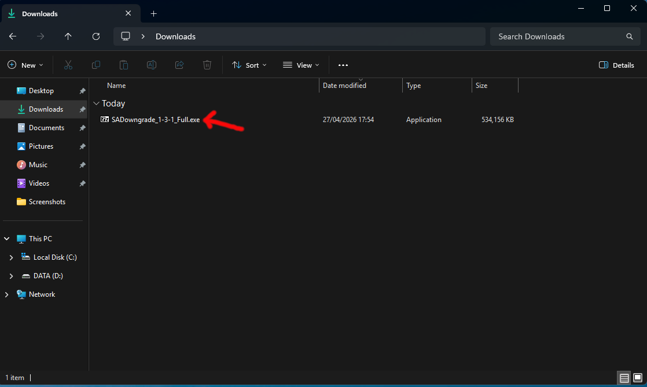Sort by the Name column header

tap(205, 86)
